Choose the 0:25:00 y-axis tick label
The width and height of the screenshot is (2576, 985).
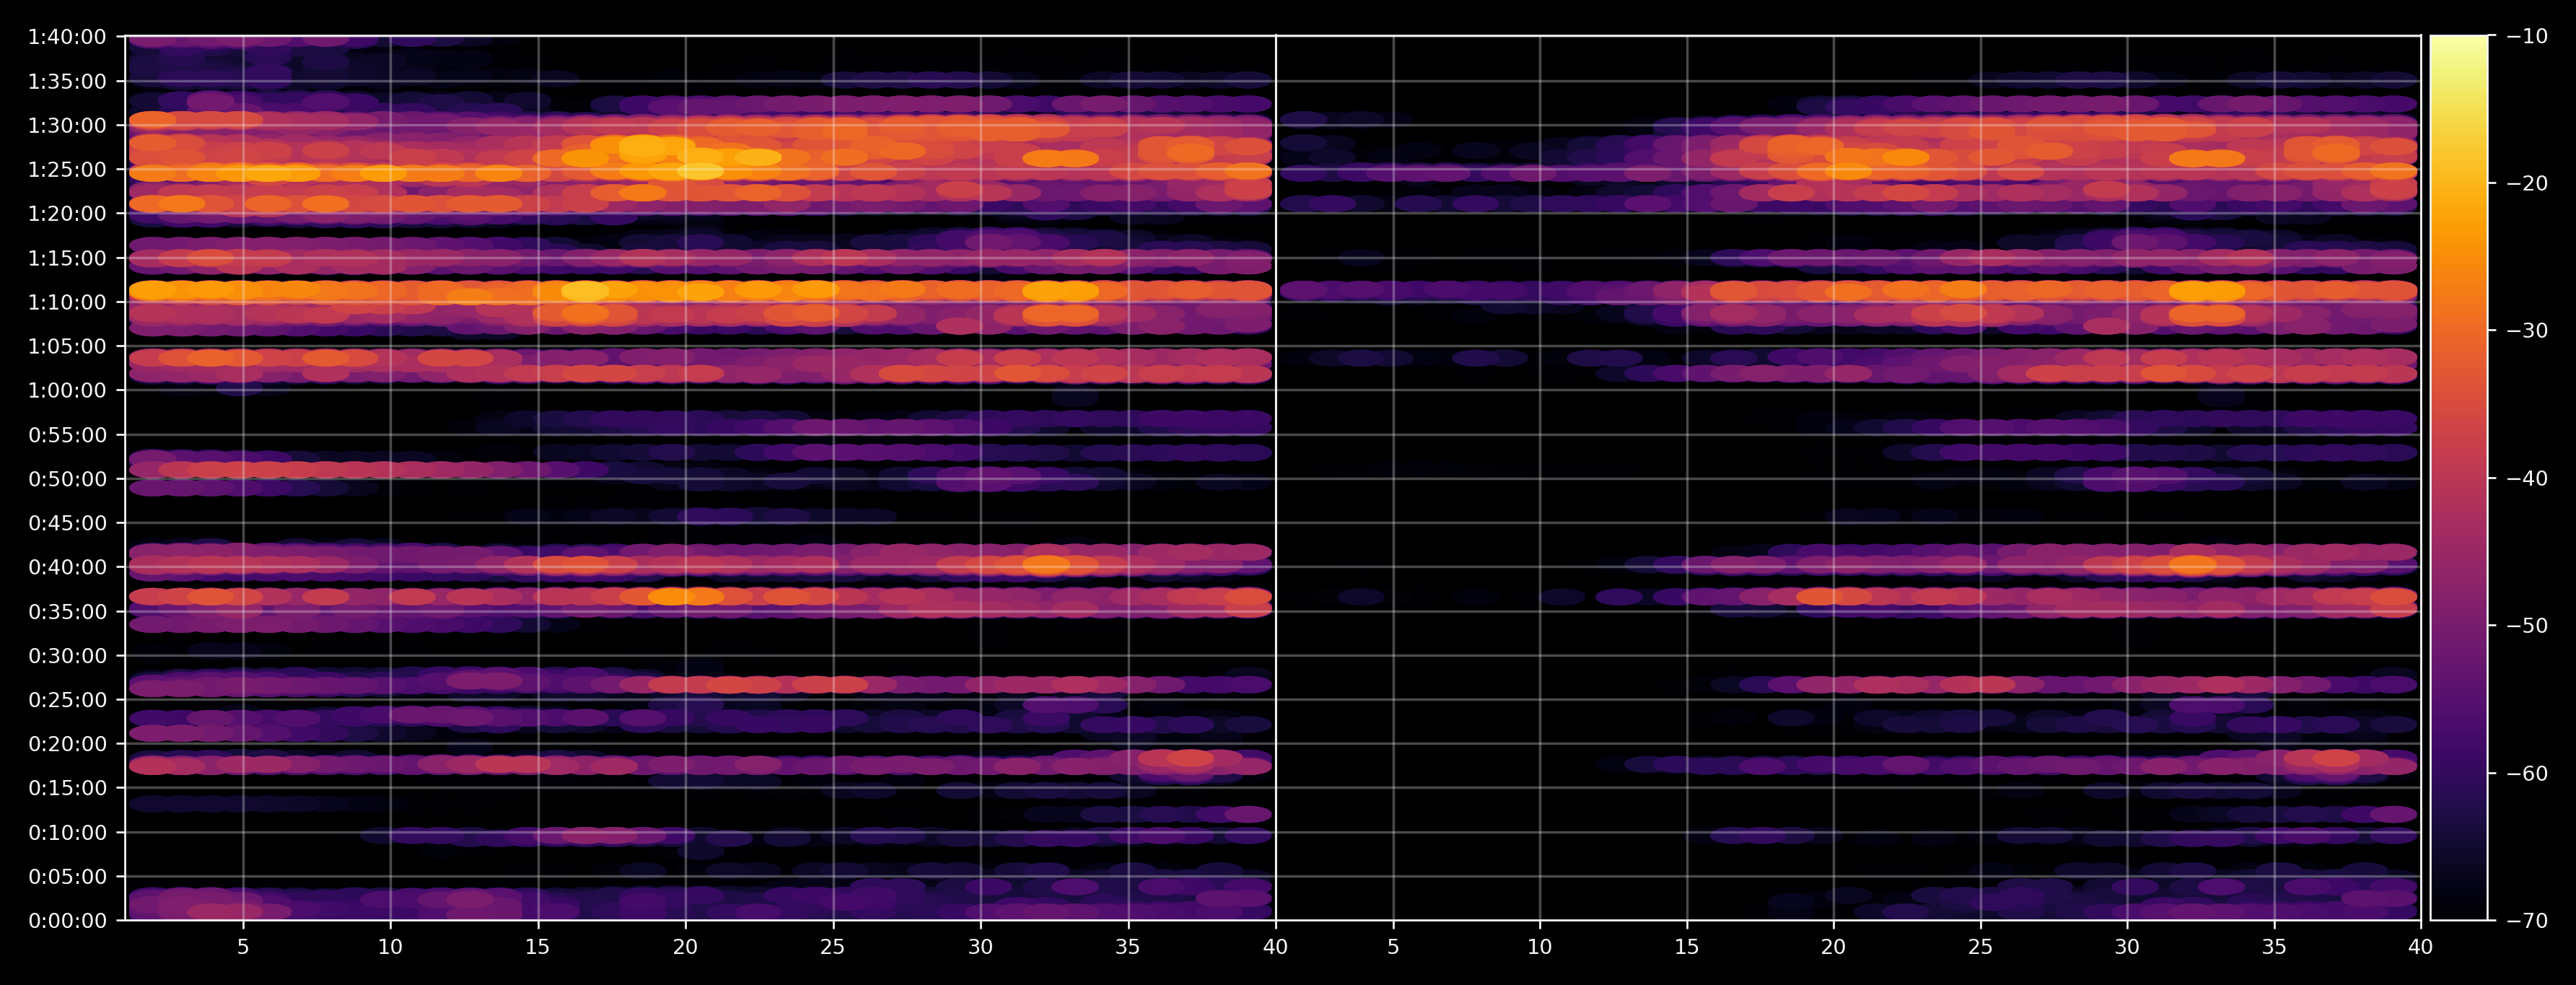point(67,699)
